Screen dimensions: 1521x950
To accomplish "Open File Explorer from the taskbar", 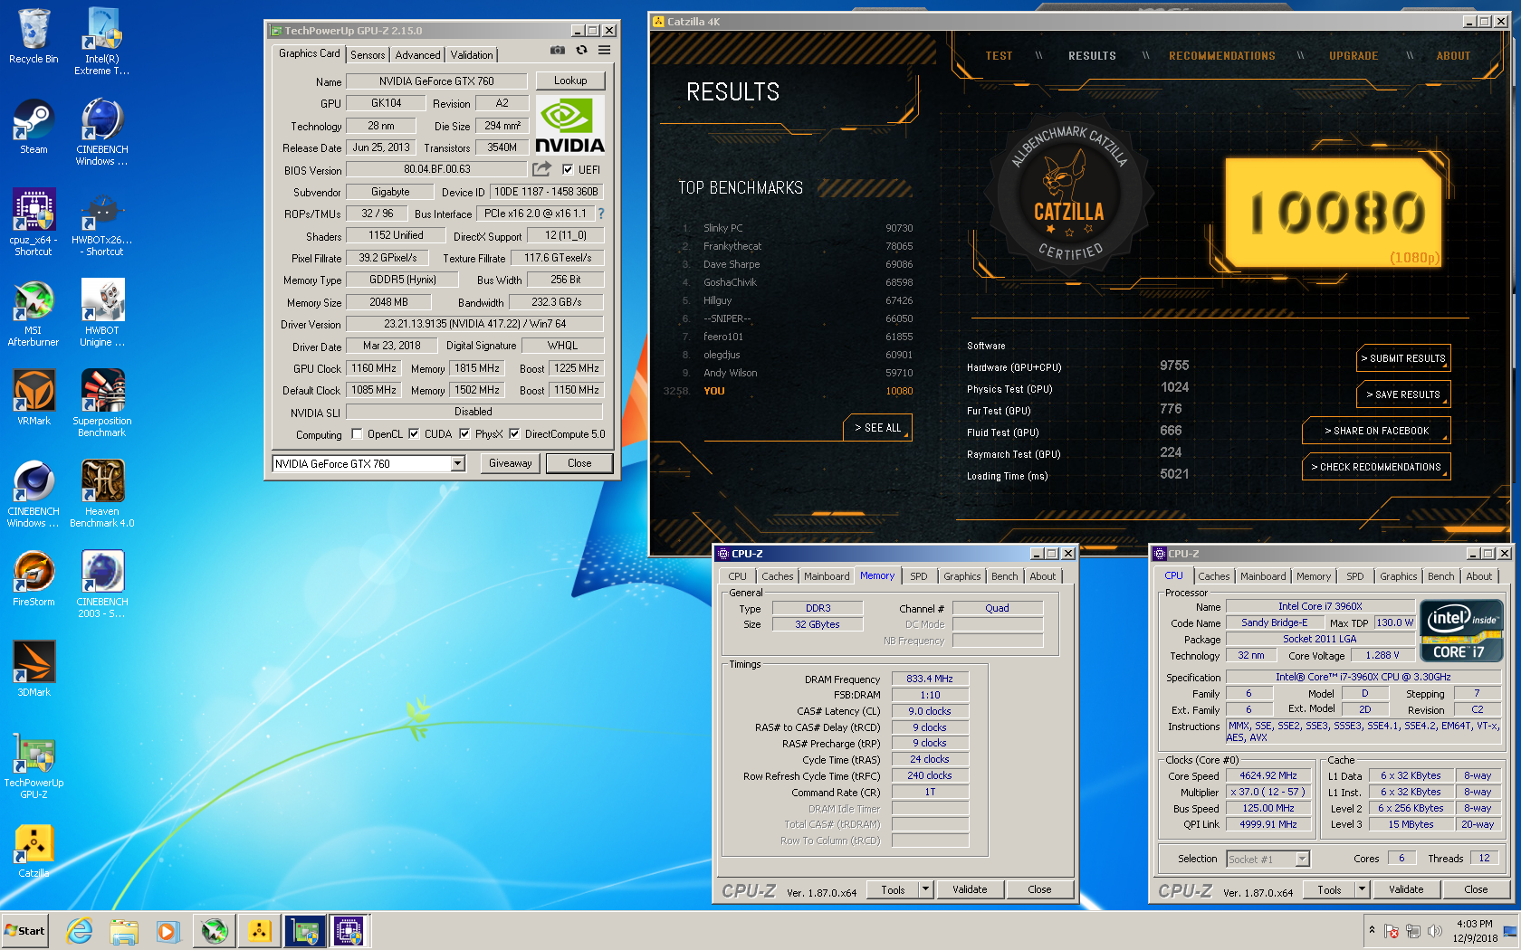I will (x=124, y=930).
